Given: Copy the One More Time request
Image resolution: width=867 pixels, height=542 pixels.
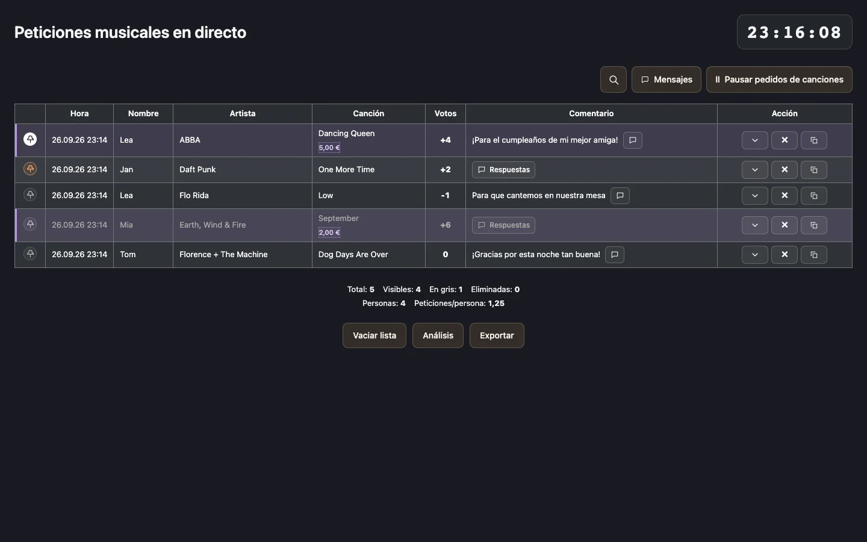Looking at the screenshot, I should (x=814, y=170).
